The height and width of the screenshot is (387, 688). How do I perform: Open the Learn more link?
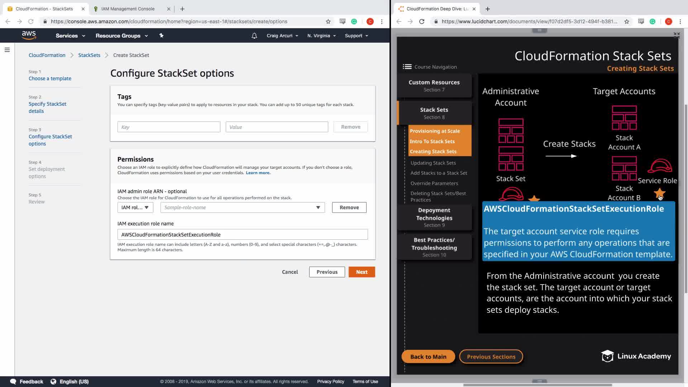click(258, 173)
